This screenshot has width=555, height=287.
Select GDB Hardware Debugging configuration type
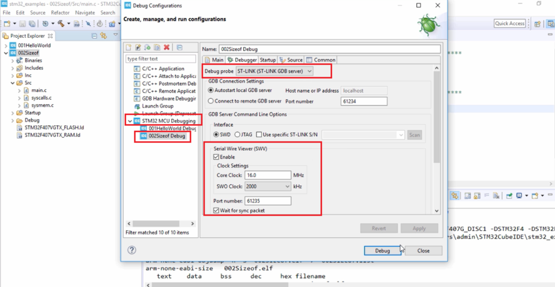coord(165,98)
